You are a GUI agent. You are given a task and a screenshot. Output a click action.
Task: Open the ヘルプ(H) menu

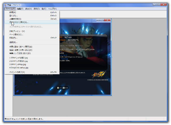tap(52, 9)
